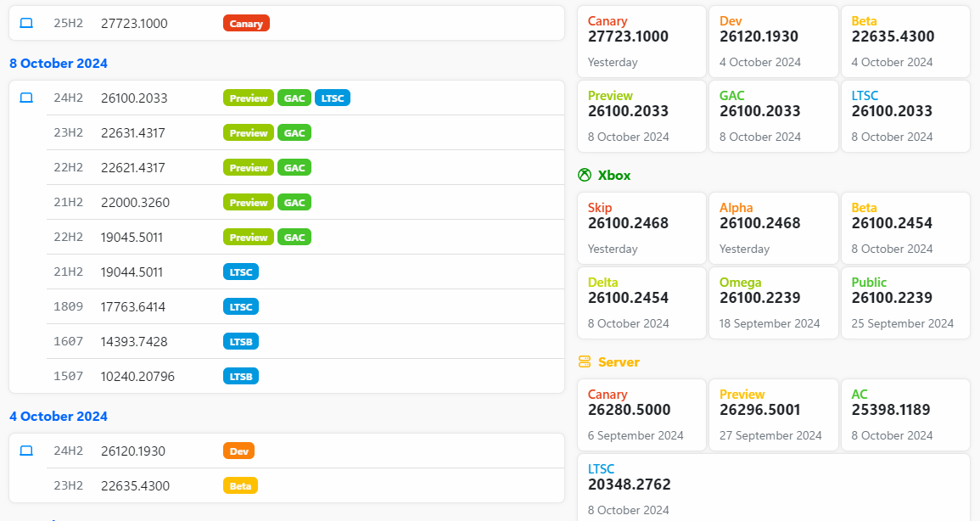This screenshot has height=521, width=980.
Task: Click the 1507 version label
Action: coord(68,376)
